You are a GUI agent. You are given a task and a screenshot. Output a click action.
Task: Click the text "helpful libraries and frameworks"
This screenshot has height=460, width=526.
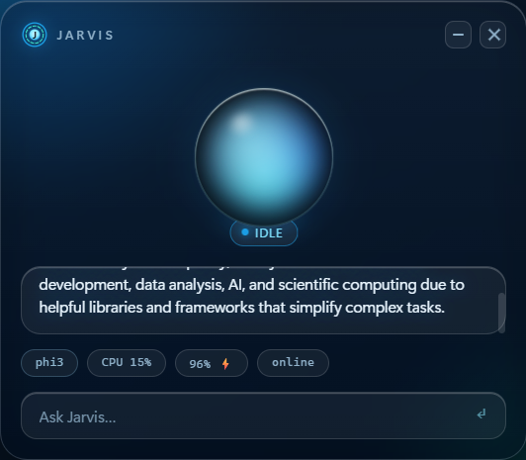[x=146, y=308]
